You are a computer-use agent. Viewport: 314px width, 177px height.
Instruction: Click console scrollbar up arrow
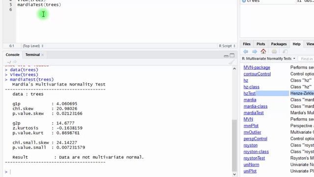pyautogui.click(x=235, y=69)
